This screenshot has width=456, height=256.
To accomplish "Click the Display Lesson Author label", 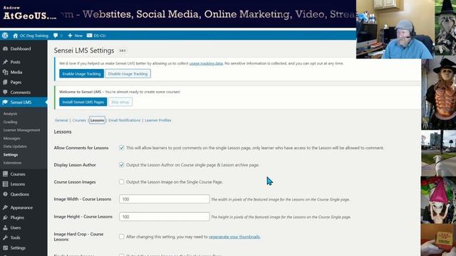I will pos(75,164).
